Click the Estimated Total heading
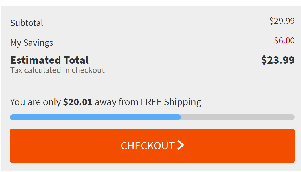This screenshot has width=301, height=172. [x=49, y=60]
